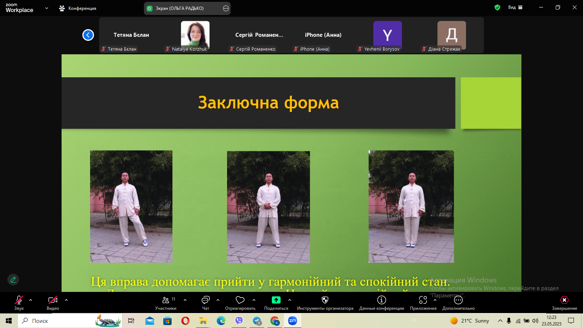The width and height of the screenshot is (583, 328).
Task: Open network Wi-Fi tray icon
Action: coord(518,321)
